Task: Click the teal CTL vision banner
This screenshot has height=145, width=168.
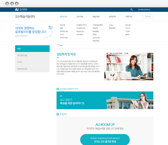Action: coord(105,100)
